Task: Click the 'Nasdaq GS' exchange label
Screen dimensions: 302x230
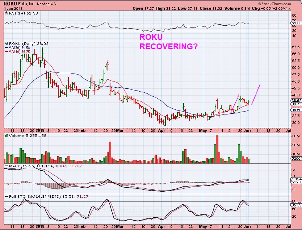Action: pos(46,4)
